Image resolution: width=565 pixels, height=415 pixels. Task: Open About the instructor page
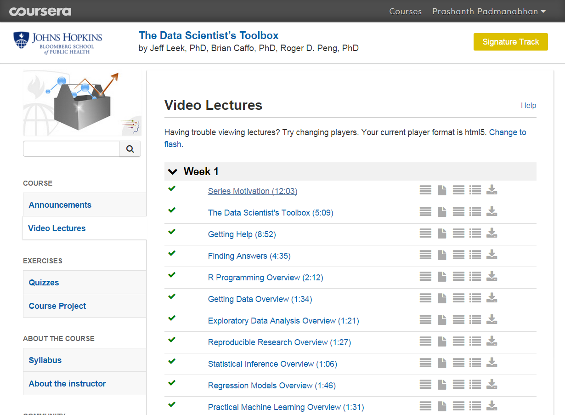(x=85, y=383)
